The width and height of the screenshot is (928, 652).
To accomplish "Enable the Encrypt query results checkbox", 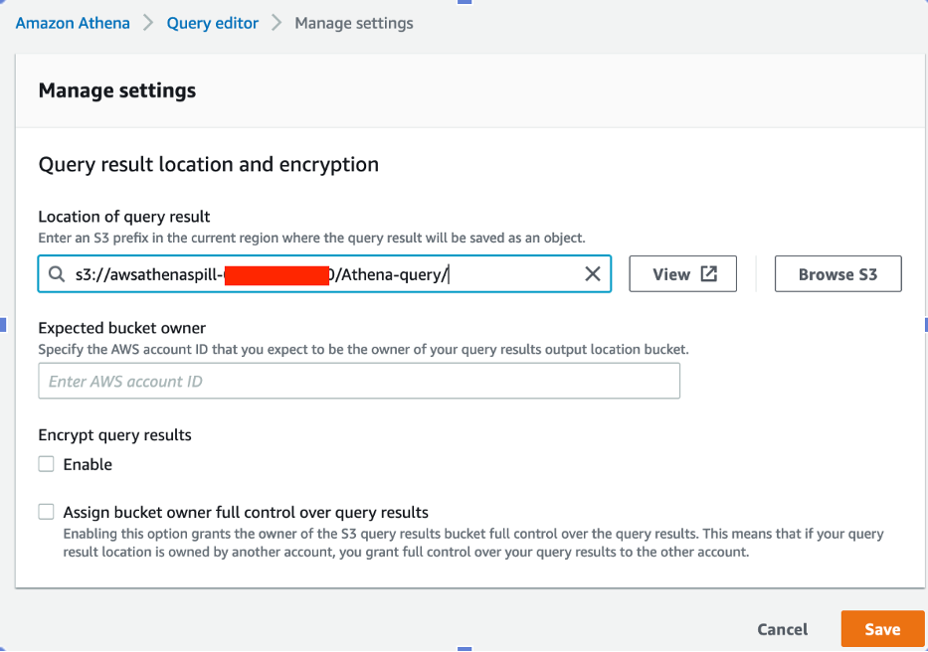I will pos(46,464).
